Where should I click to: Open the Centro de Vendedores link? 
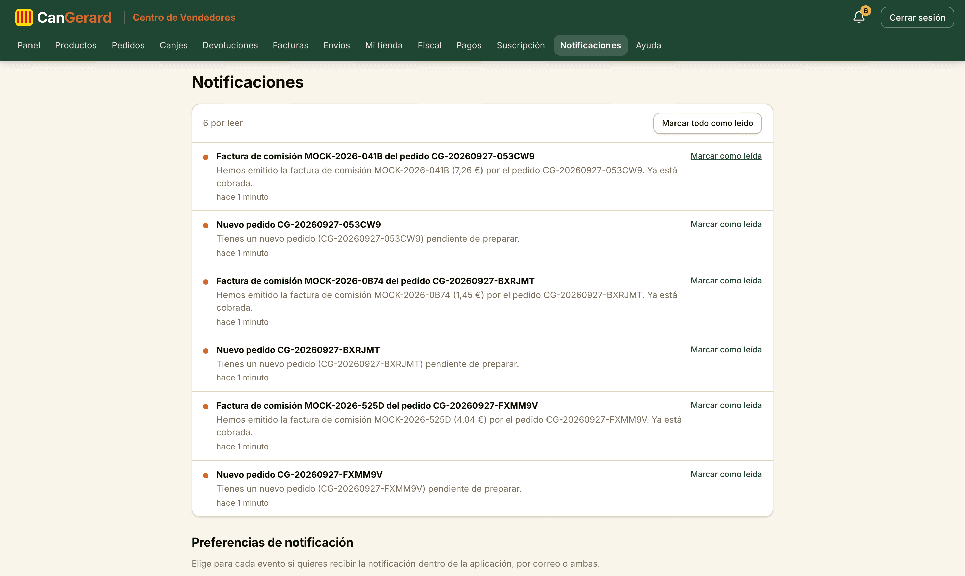click(184, 17)
